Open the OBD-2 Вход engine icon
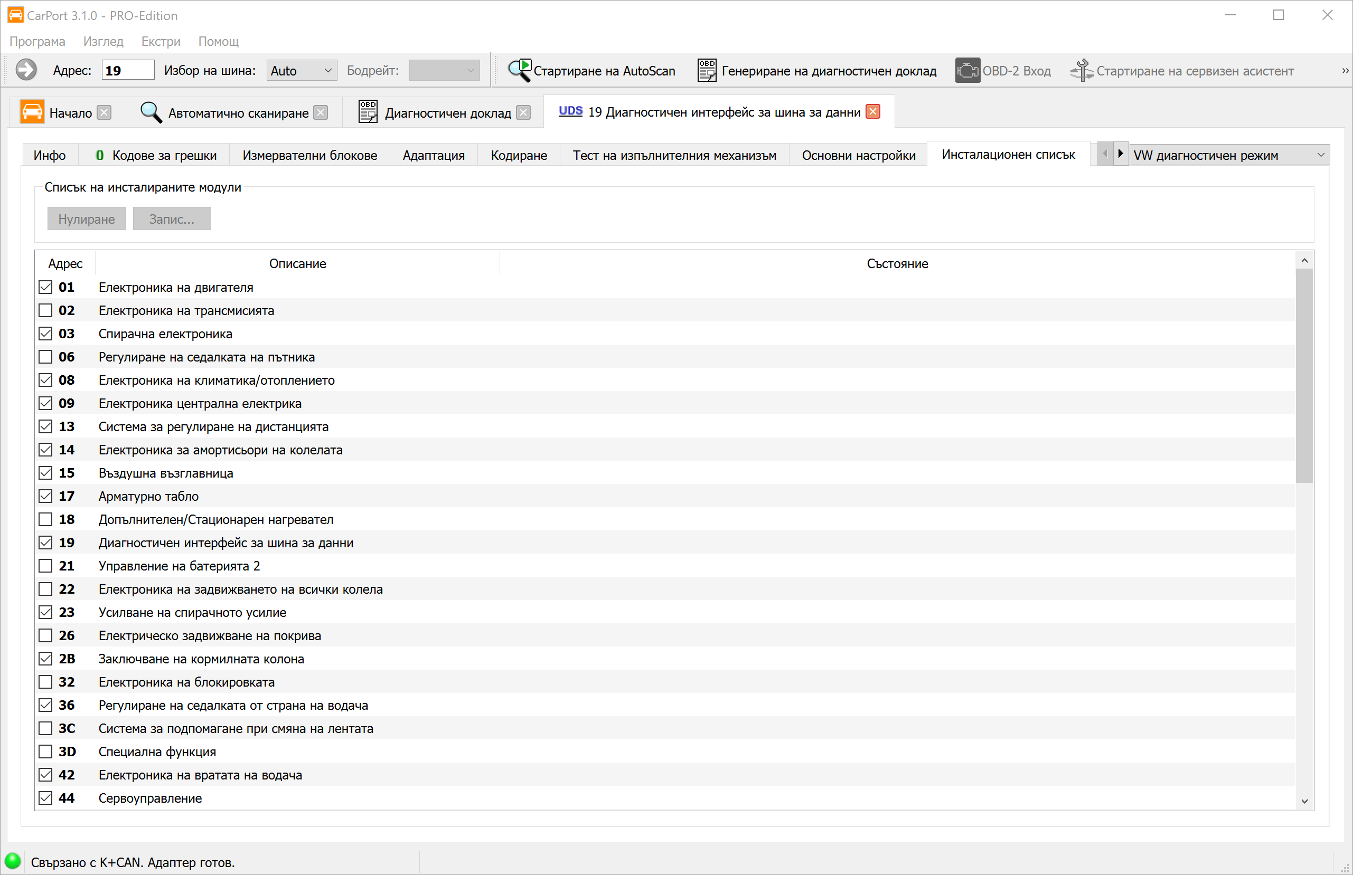The height and width of the screenshot is (875, 1353). tap(967, 71)
